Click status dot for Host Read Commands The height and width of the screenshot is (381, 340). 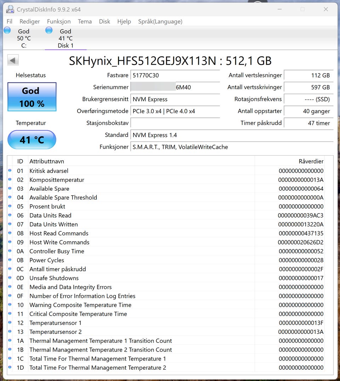(10, 233)
